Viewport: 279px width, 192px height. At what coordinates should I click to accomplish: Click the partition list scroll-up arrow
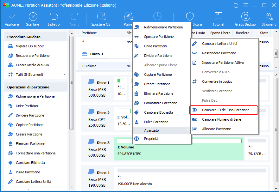tap(276, 32)
